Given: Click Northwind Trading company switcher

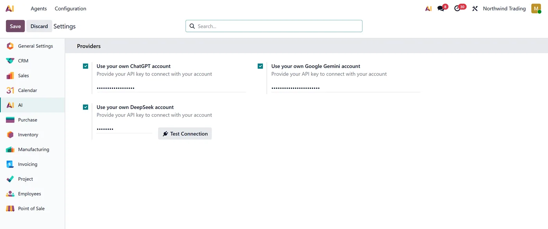Looking at the screenshot, I should coord(504,9).
